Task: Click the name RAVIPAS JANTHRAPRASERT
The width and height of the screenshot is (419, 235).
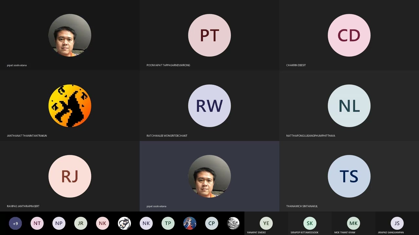Action: click(23, 206)
